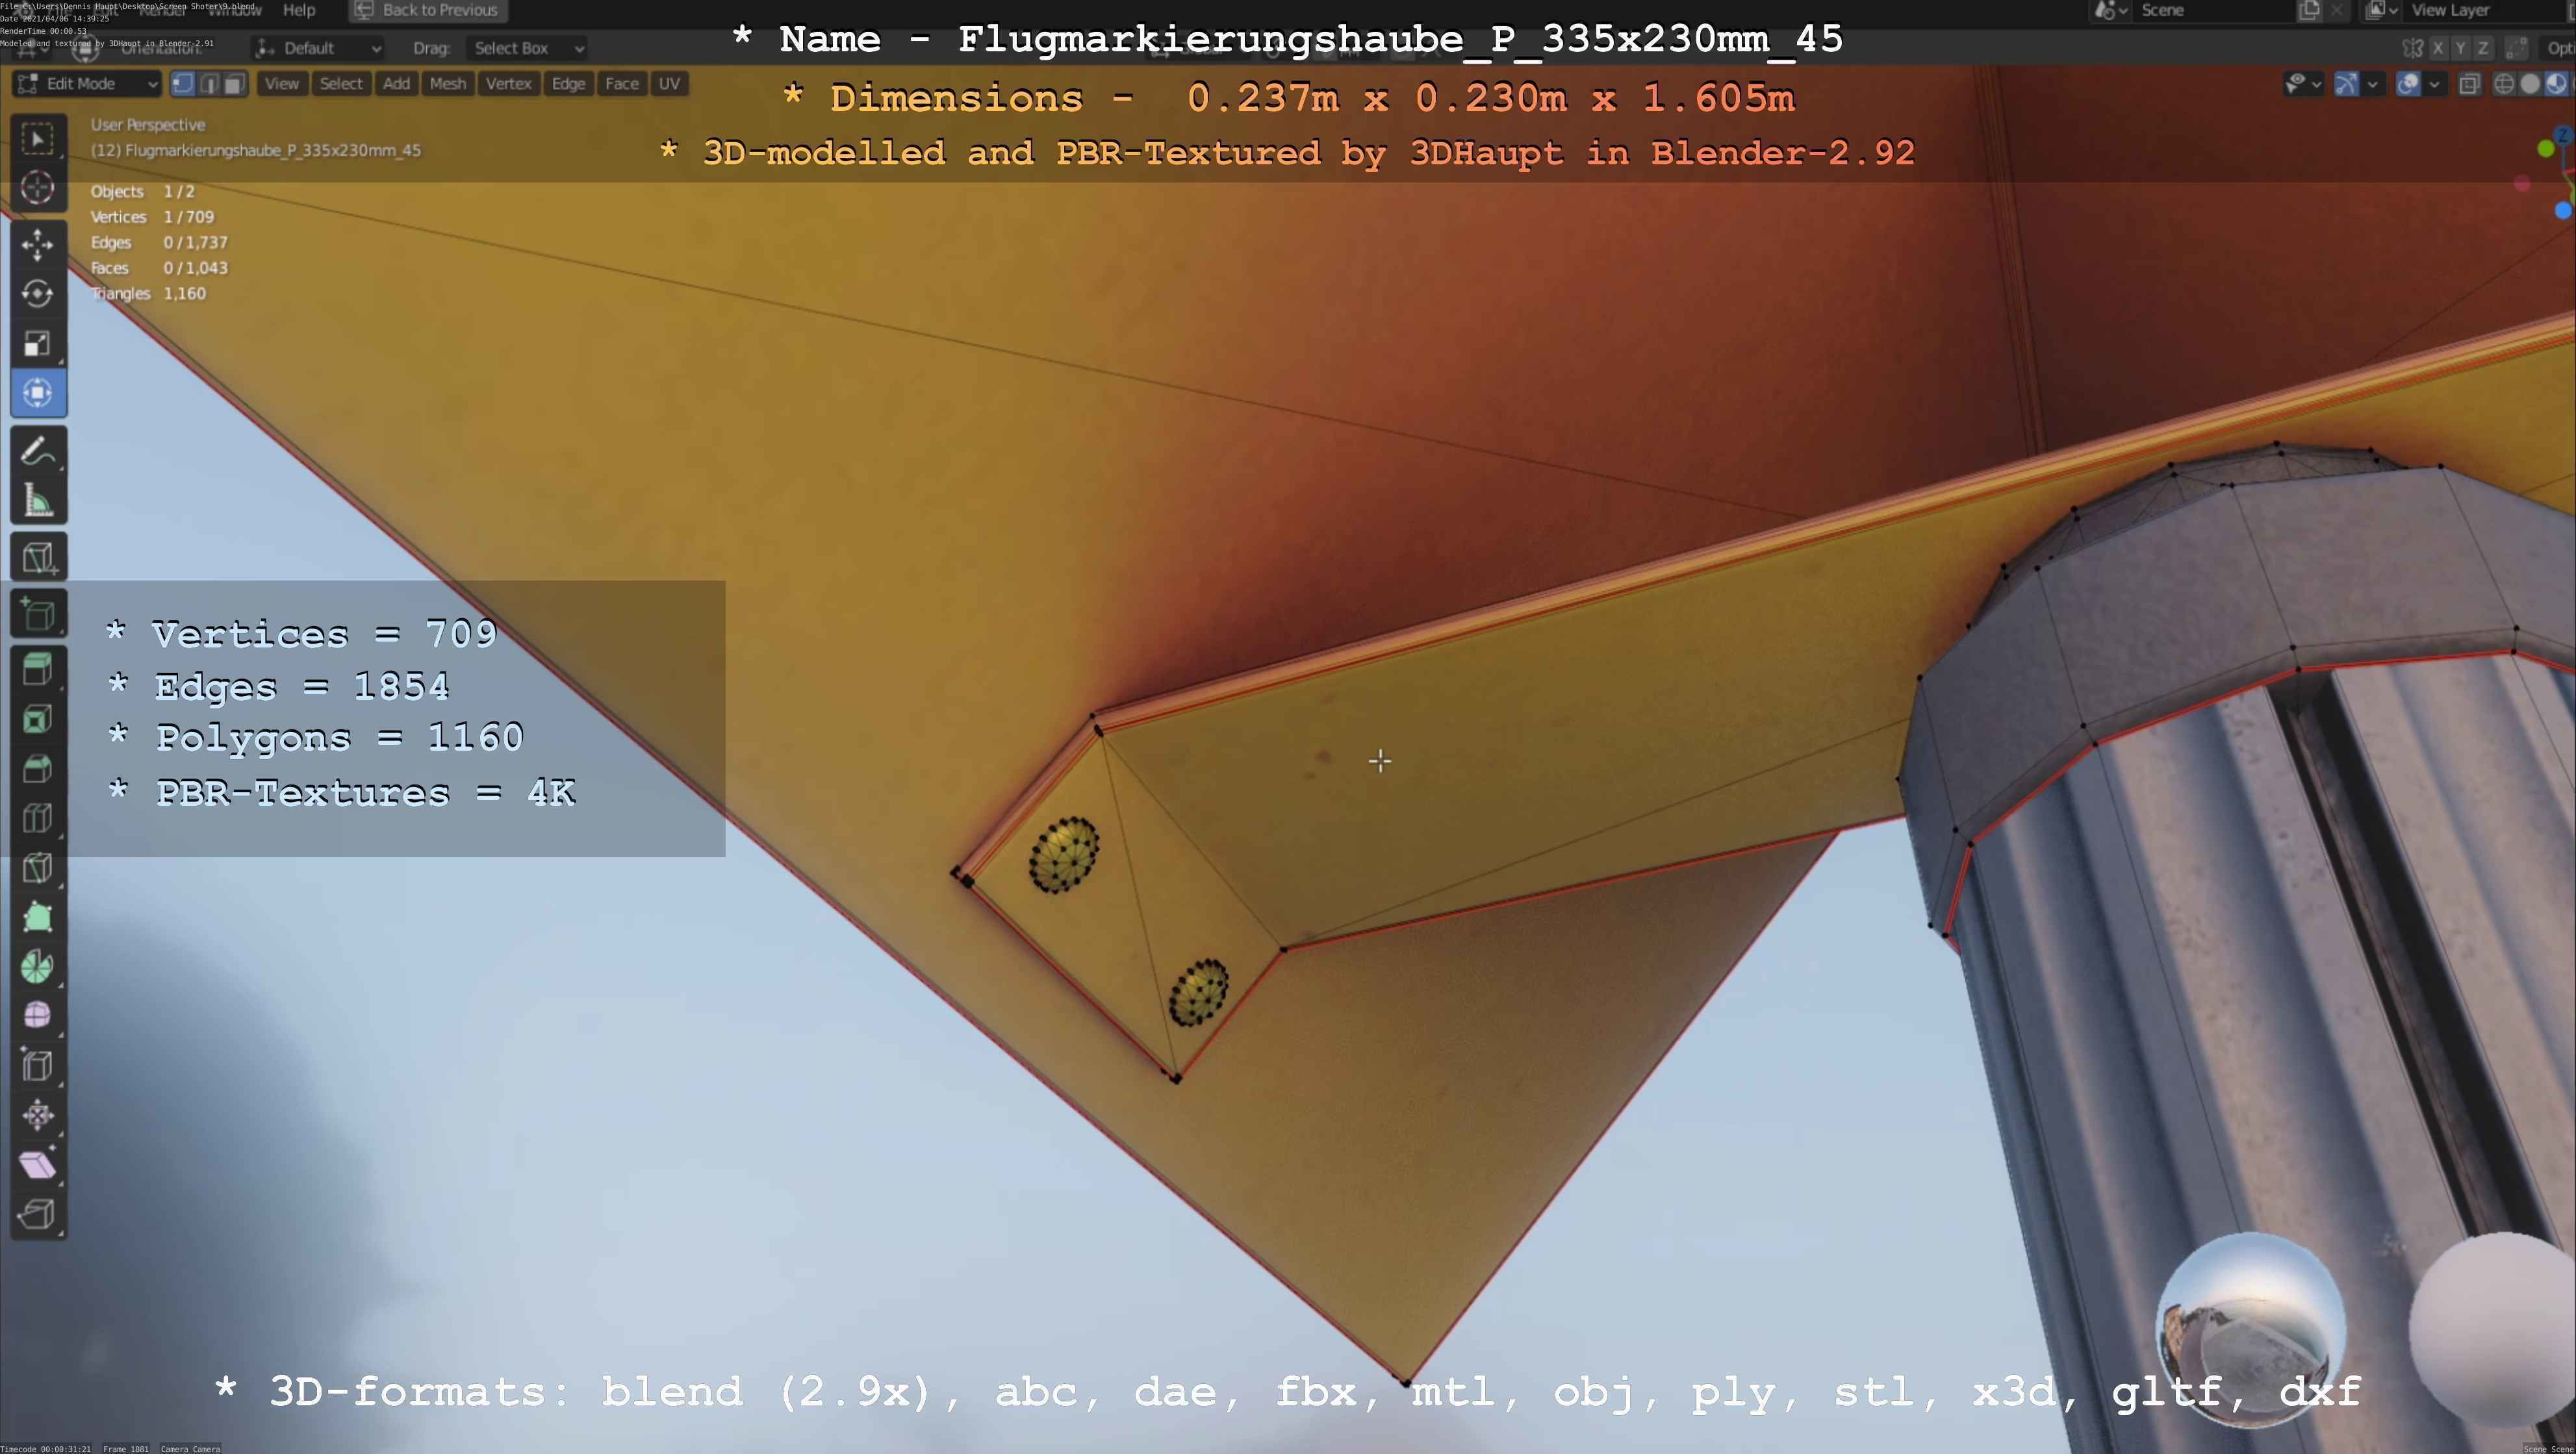Activate the Annotate pencil tool
Screen dimensions: 2576x1454
(x=38, y=451)
